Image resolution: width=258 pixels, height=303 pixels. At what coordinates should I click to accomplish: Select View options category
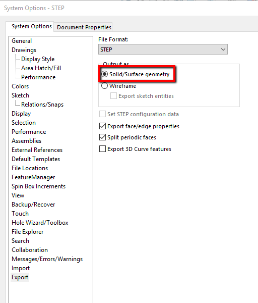click(x=18, y=195)
